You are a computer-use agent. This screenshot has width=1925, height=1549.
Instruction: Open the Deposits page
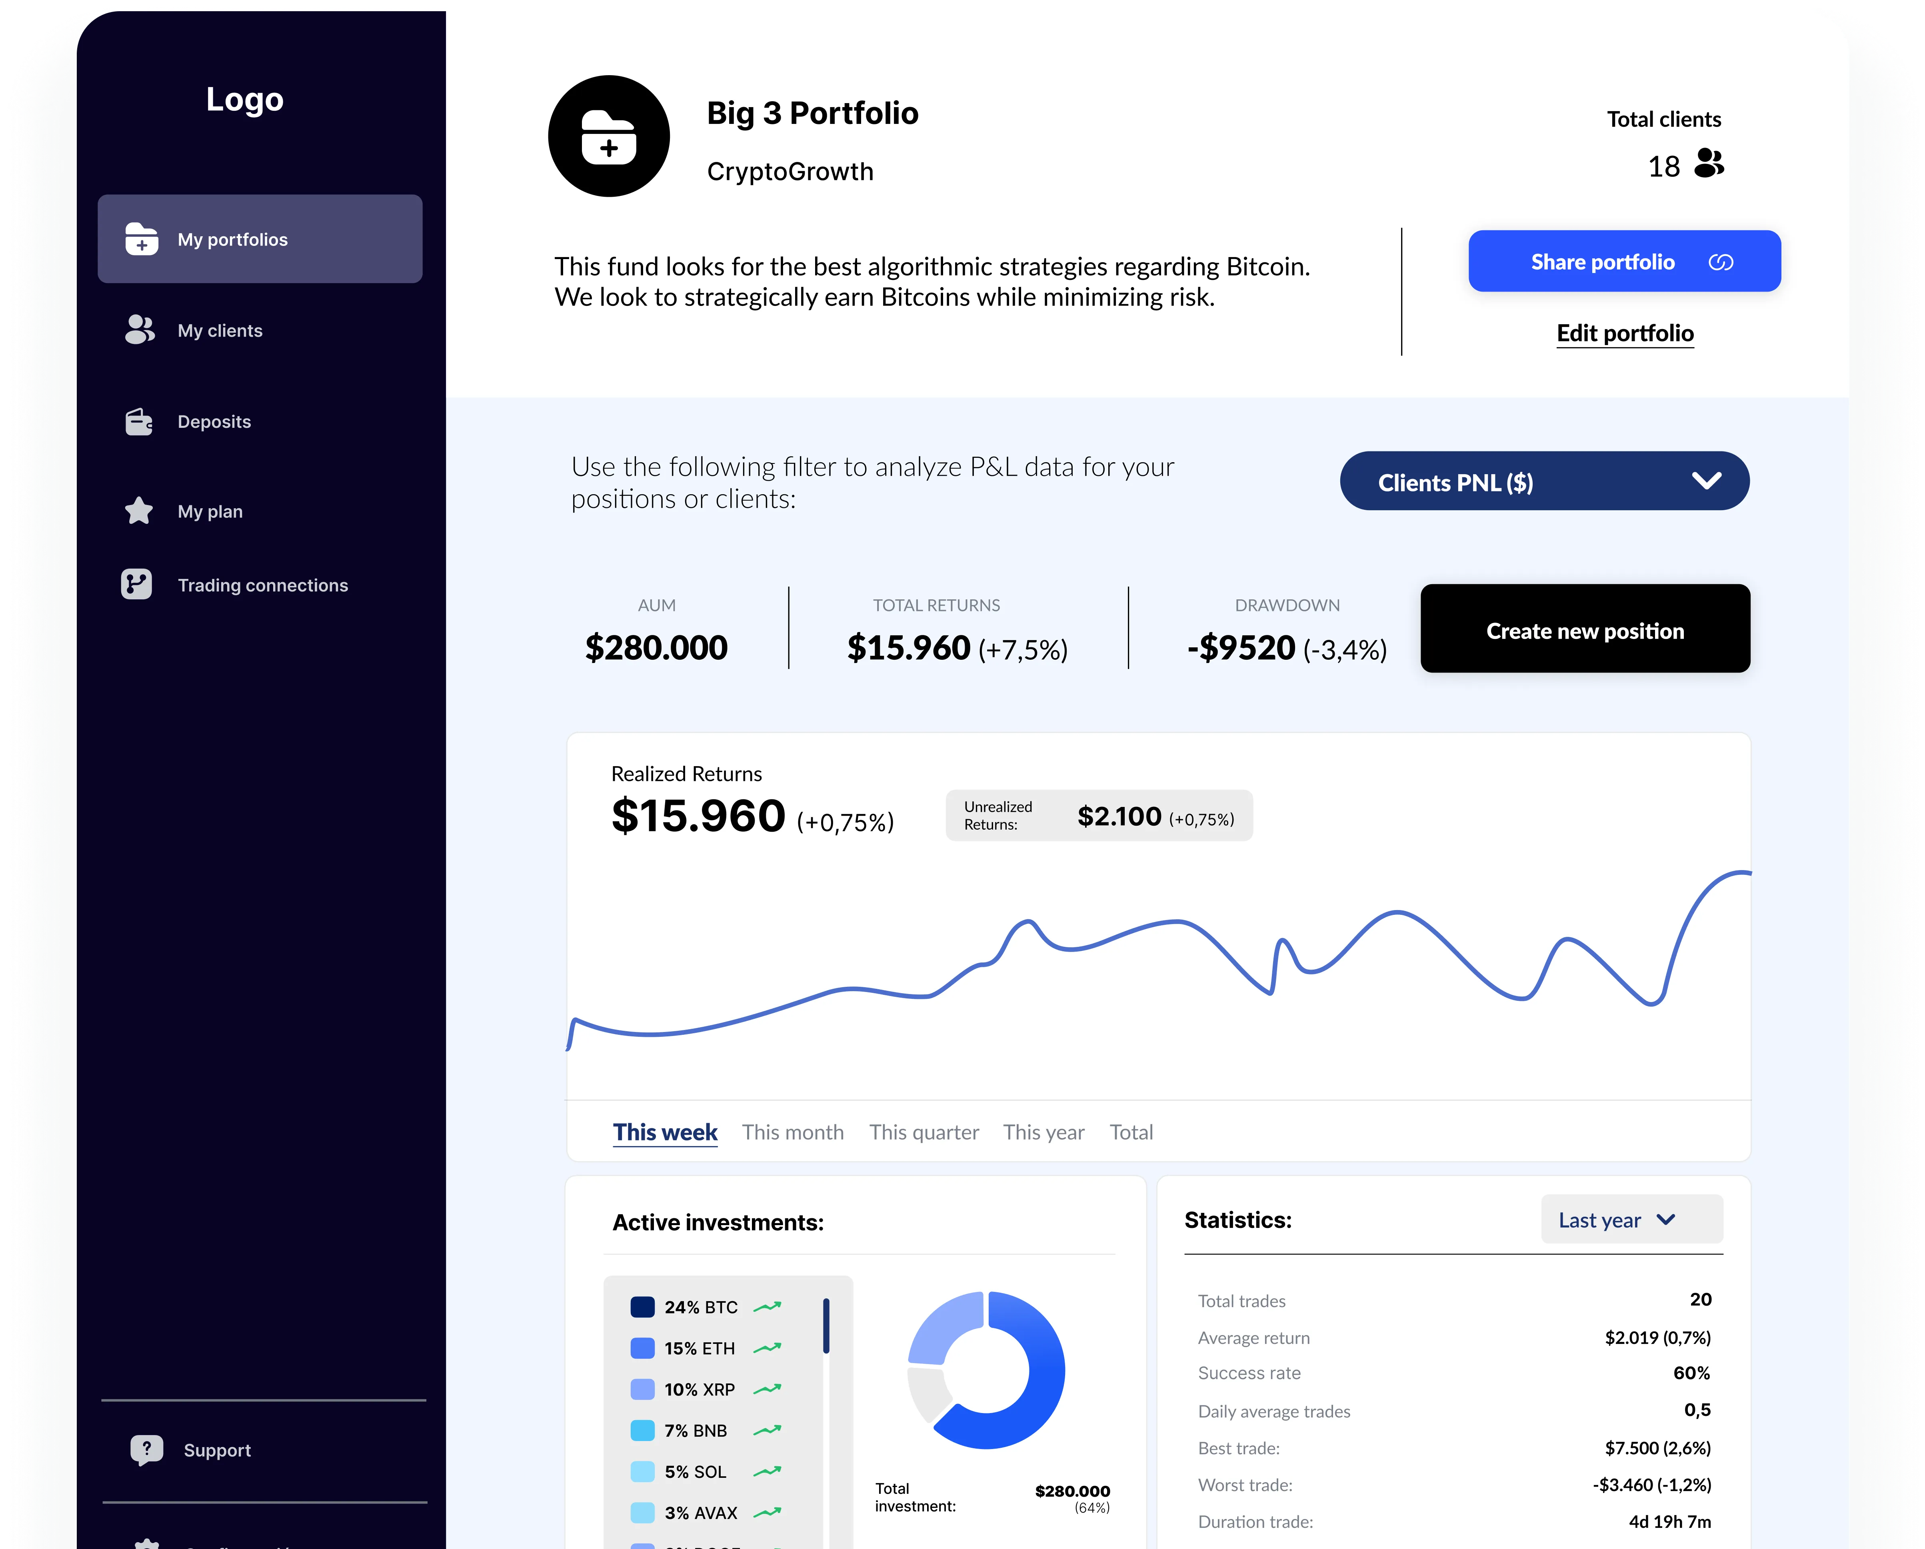[x=214, y=421]
